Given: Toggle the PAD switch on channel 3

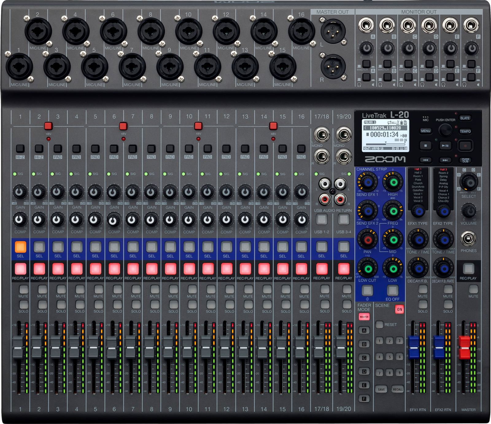Looking at the screenshot, I should tap(58, 149).
